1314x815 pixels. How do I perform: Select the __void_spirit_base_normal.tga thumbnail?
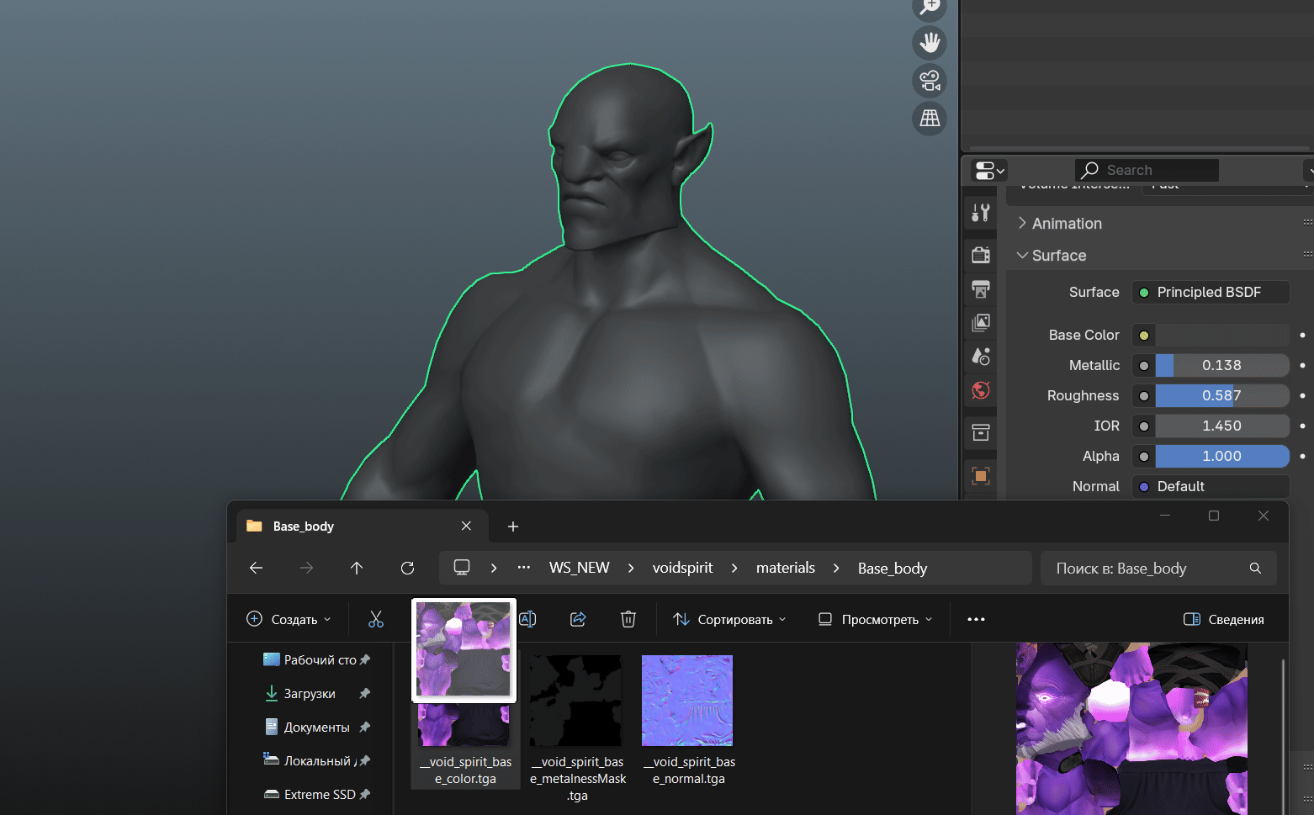[687, 701]
